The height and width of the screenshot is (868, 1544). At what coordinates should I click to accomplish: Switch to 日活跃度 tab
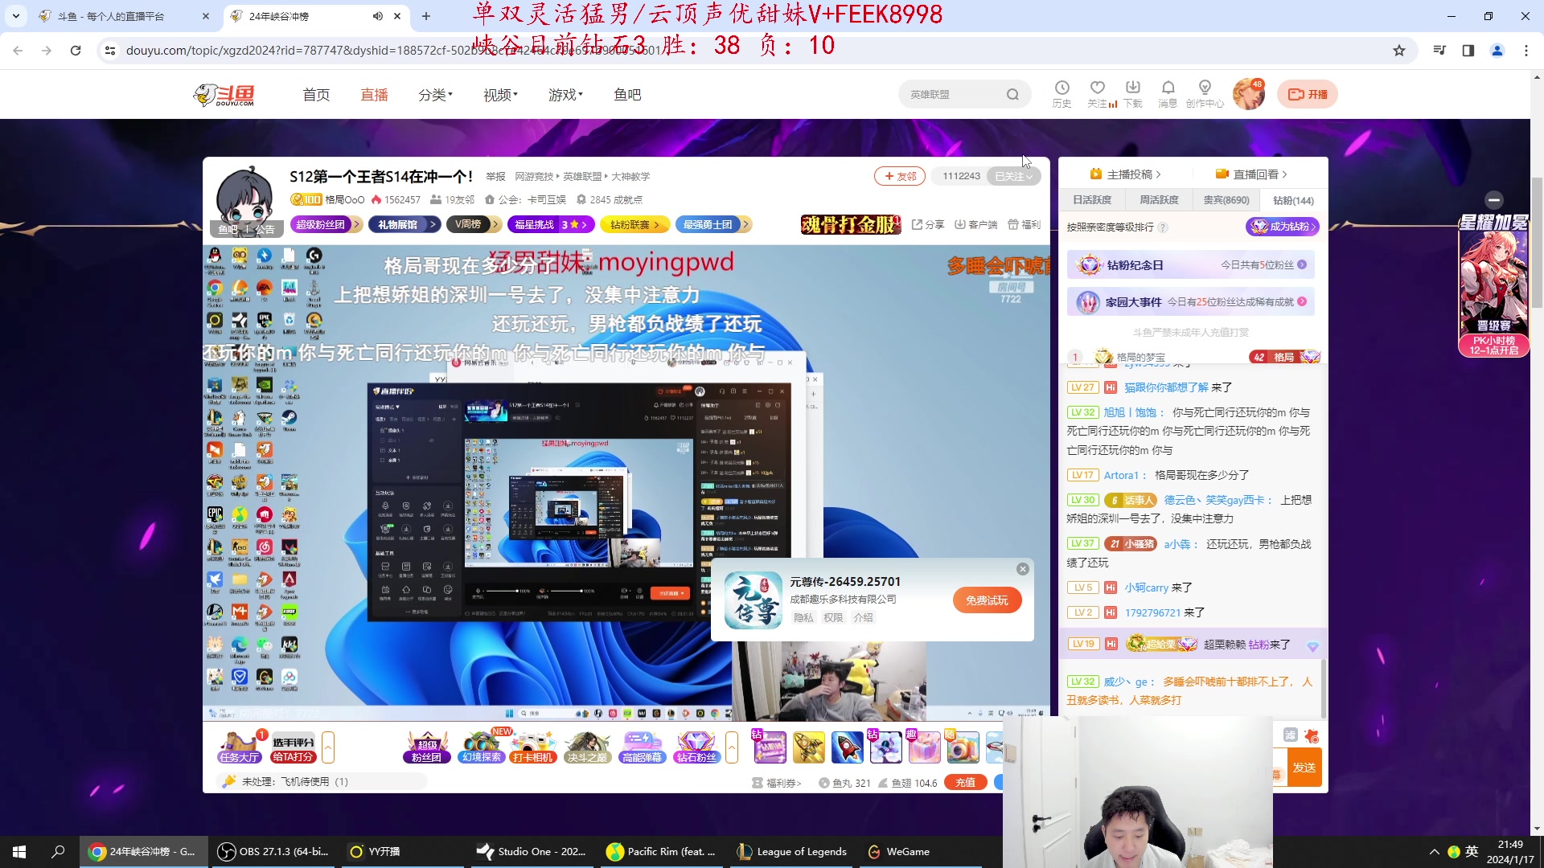coord(1091,200)
